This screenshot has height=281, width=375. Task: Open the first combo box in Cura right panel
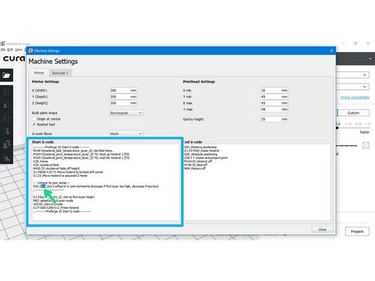353,75
